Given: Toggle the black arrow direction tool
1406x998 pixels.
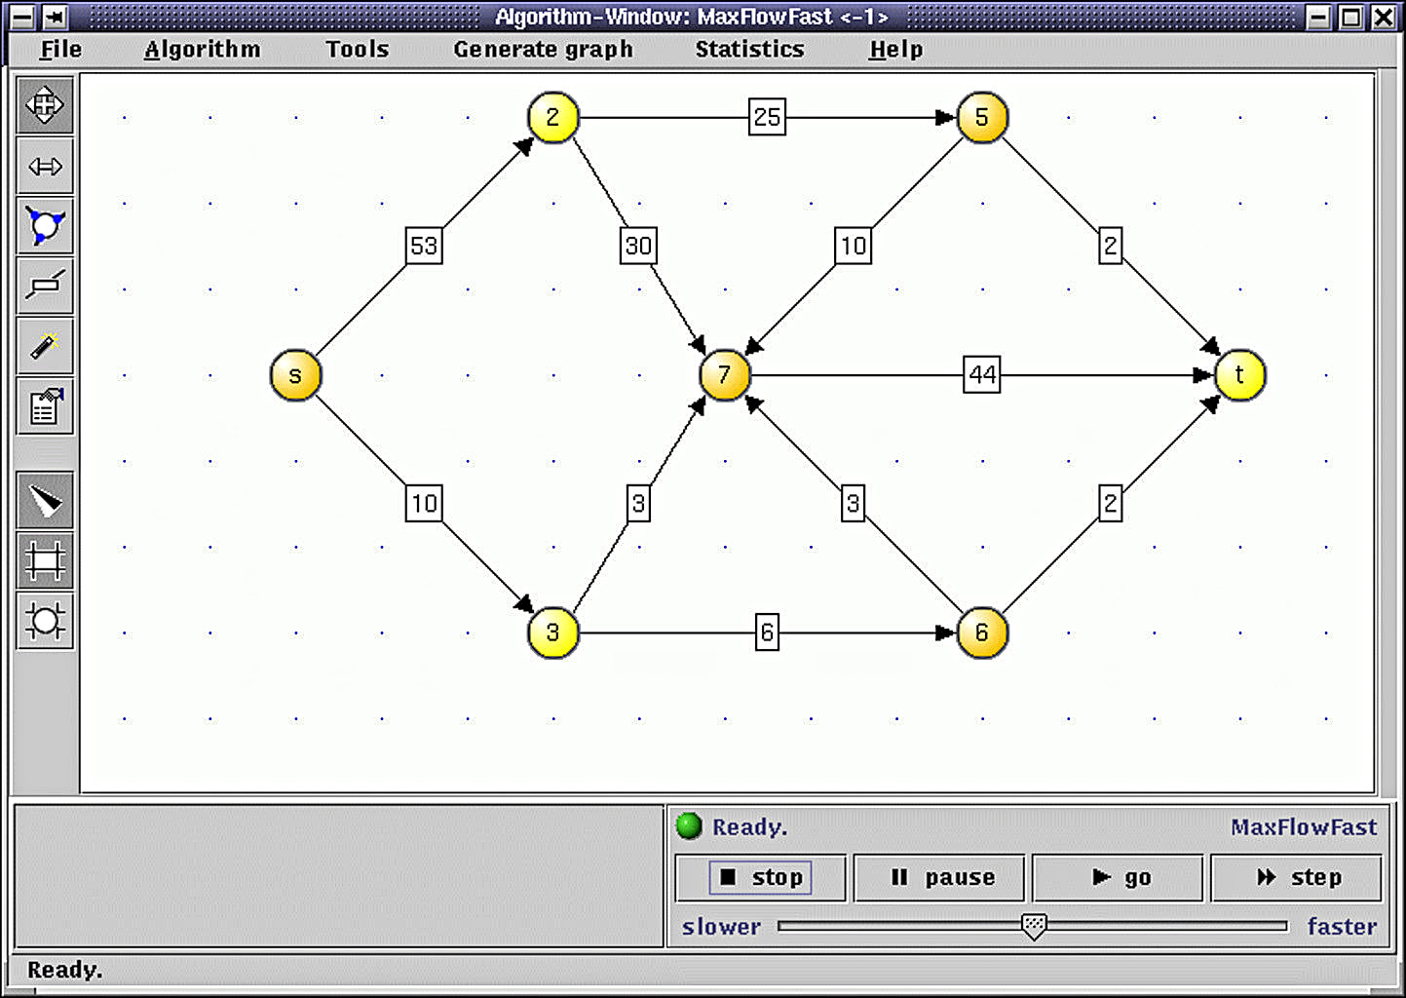Looking at the screenshot, I should (45, 500).
